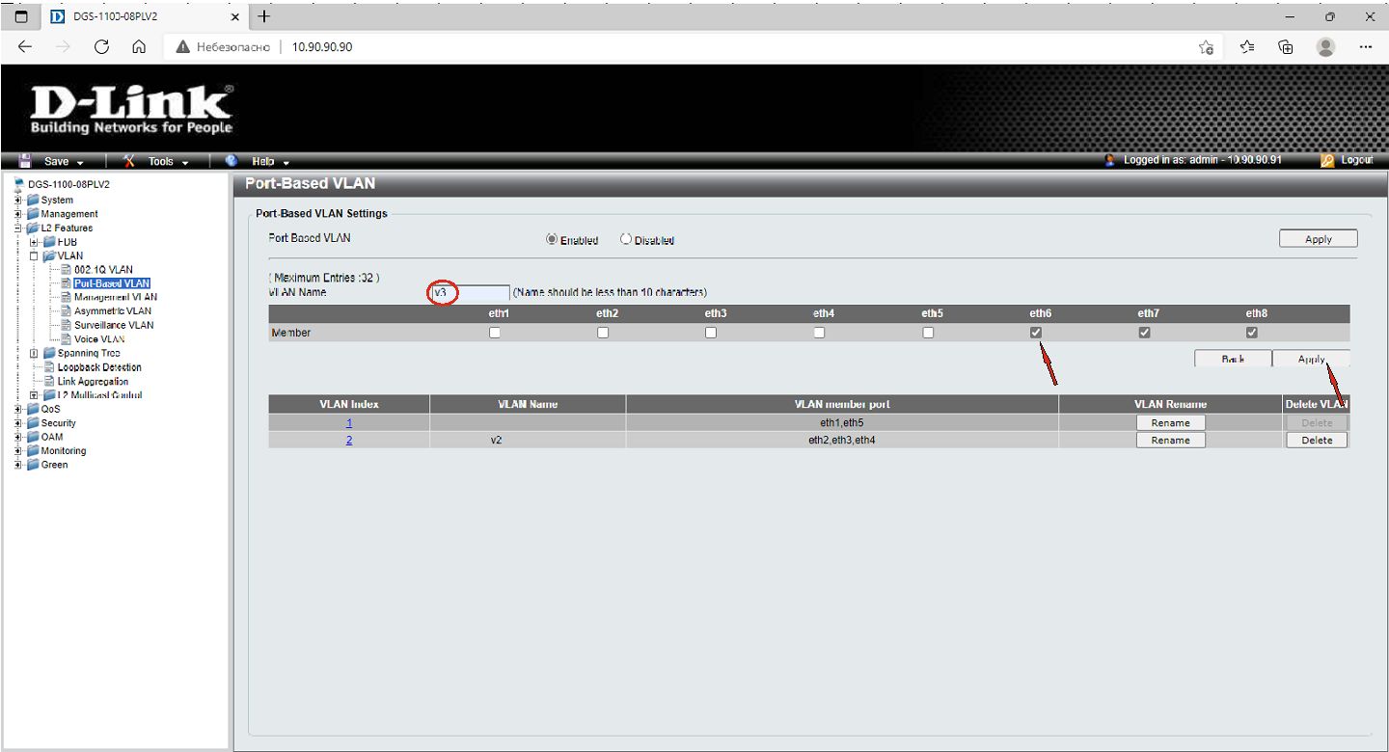Click the VLAN Name text field
Viewport: 1389px width, 752px height.
[470, 292]
